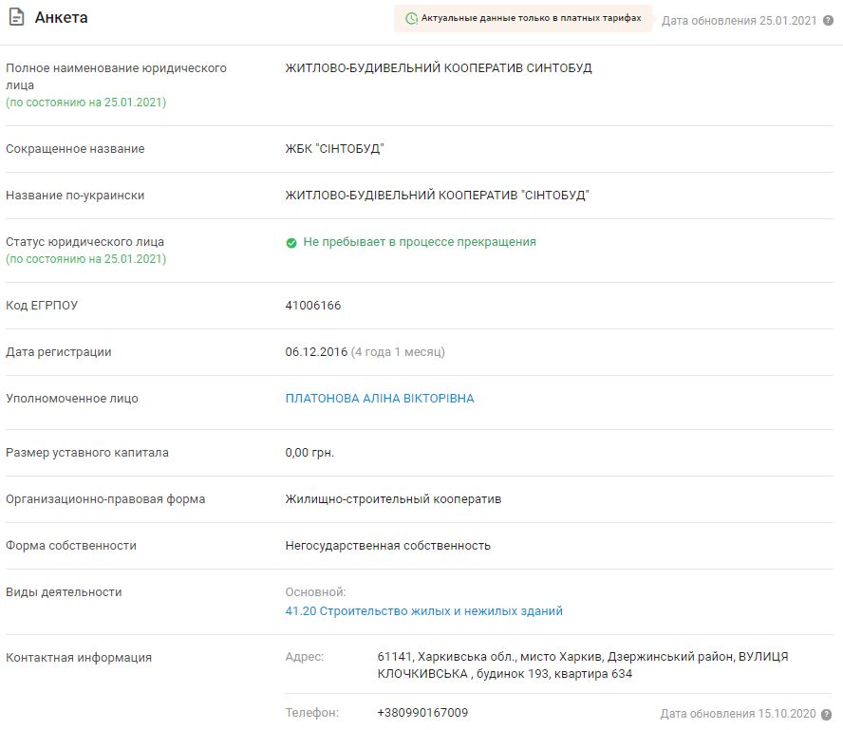Click full name ЖИТЛОВО-БУДИВЕЛЬНИЙ КООПЕРАТИВ СИНТОБУД
Screen dimensions: 843x730
coord(439,68)
